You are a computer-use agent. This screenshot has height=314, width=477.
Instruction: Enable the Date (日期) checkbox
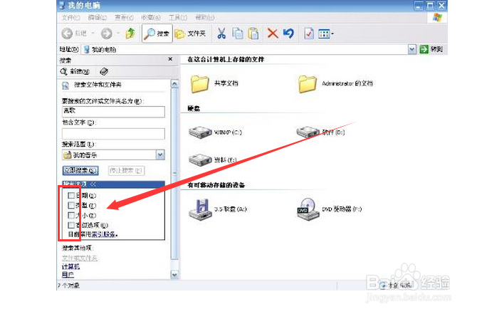click(x=71, y=195)
